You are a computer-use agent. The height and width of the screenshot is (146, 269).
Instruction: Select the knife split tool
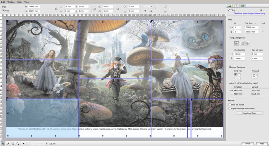[8, 143]
